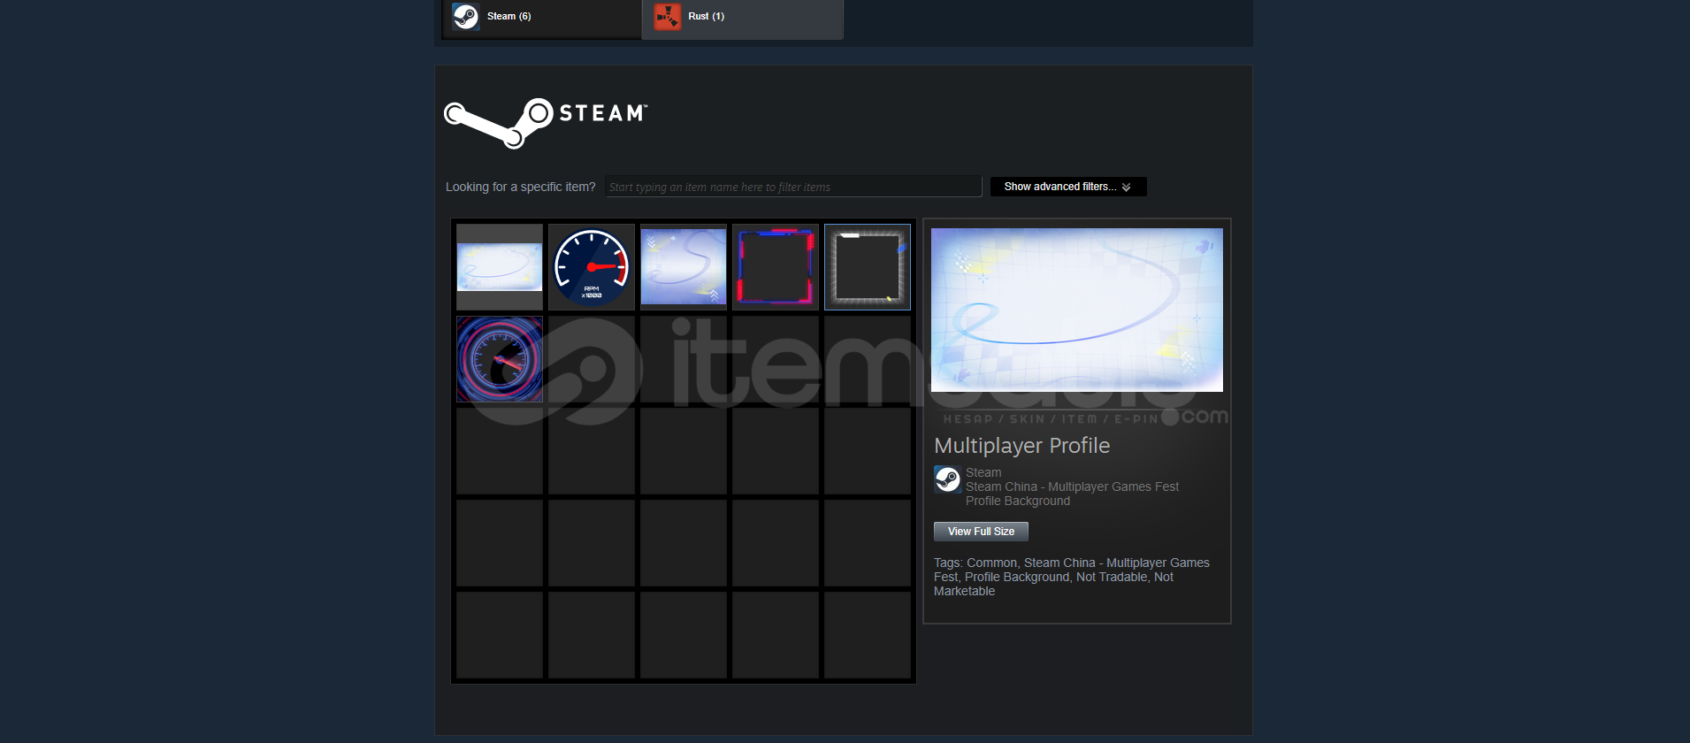Expand Show advanced filters dropdown

pos(1068,187)
